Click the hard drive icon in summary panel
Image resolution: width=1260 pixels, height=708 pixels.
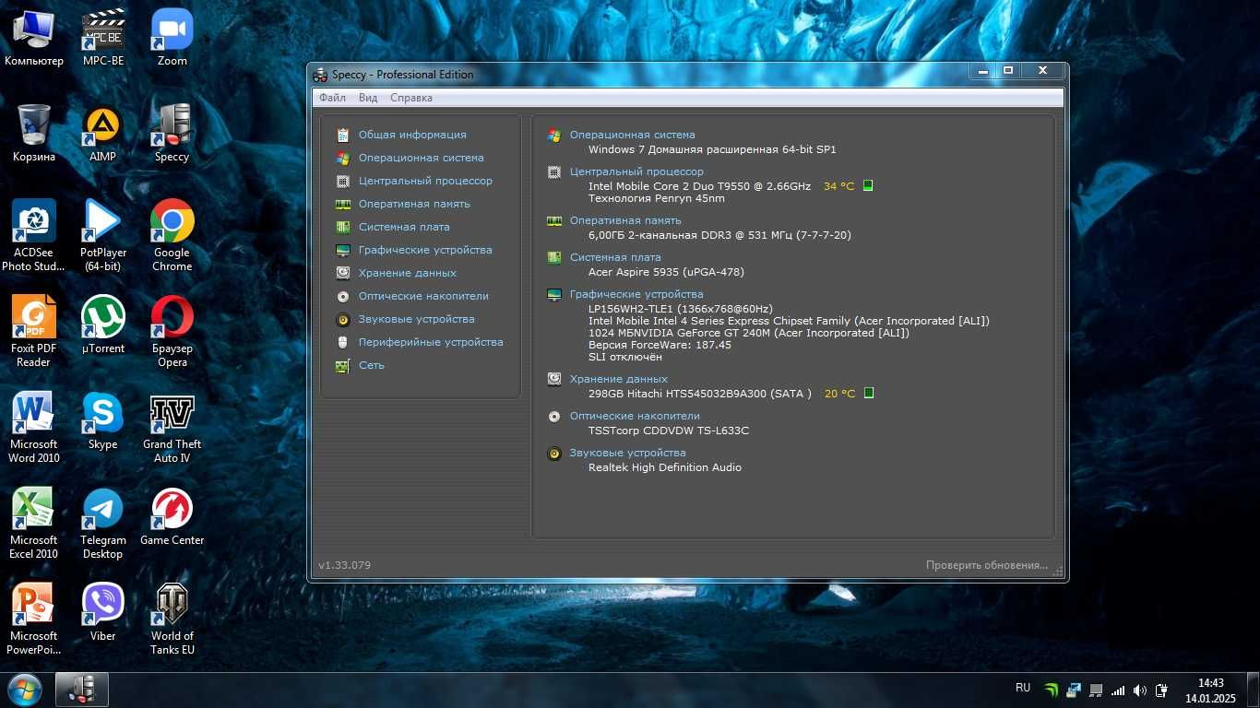pos(554,379)
